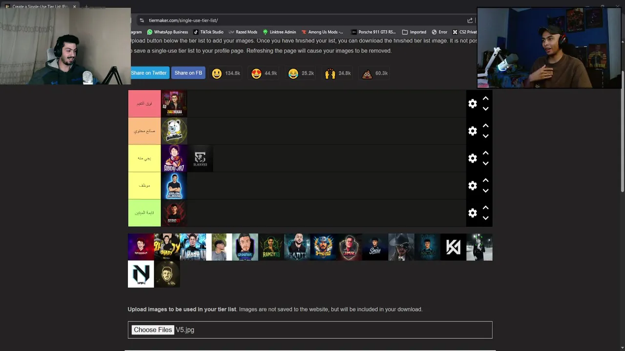Pick the Sadik image from the pool
The height and width of the screenshot is (351, 625).
click(x=297, y=247)
